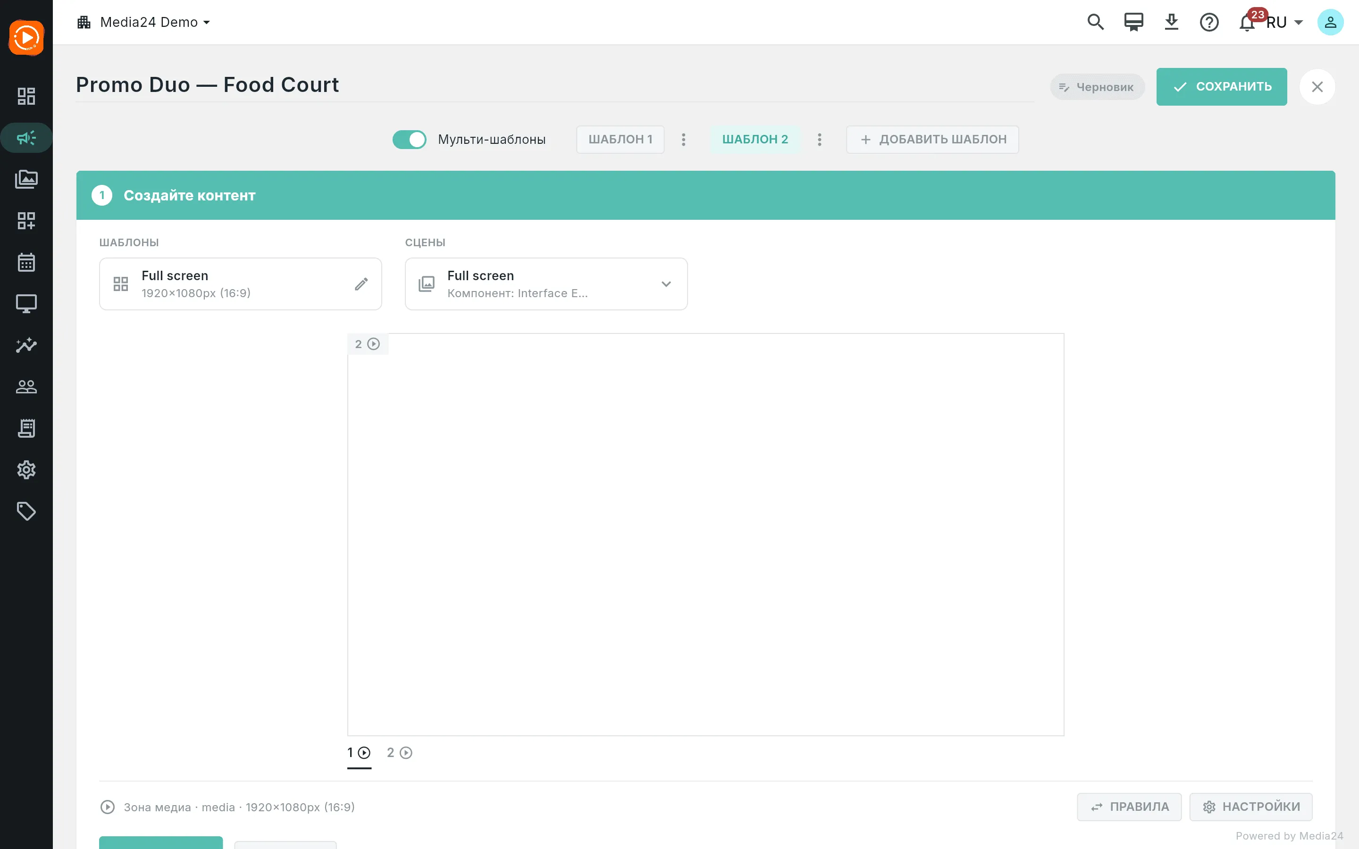
Task: Open options menu for ШАБЛОН 1
Action: pyautogui.click(x=683, y=139)
